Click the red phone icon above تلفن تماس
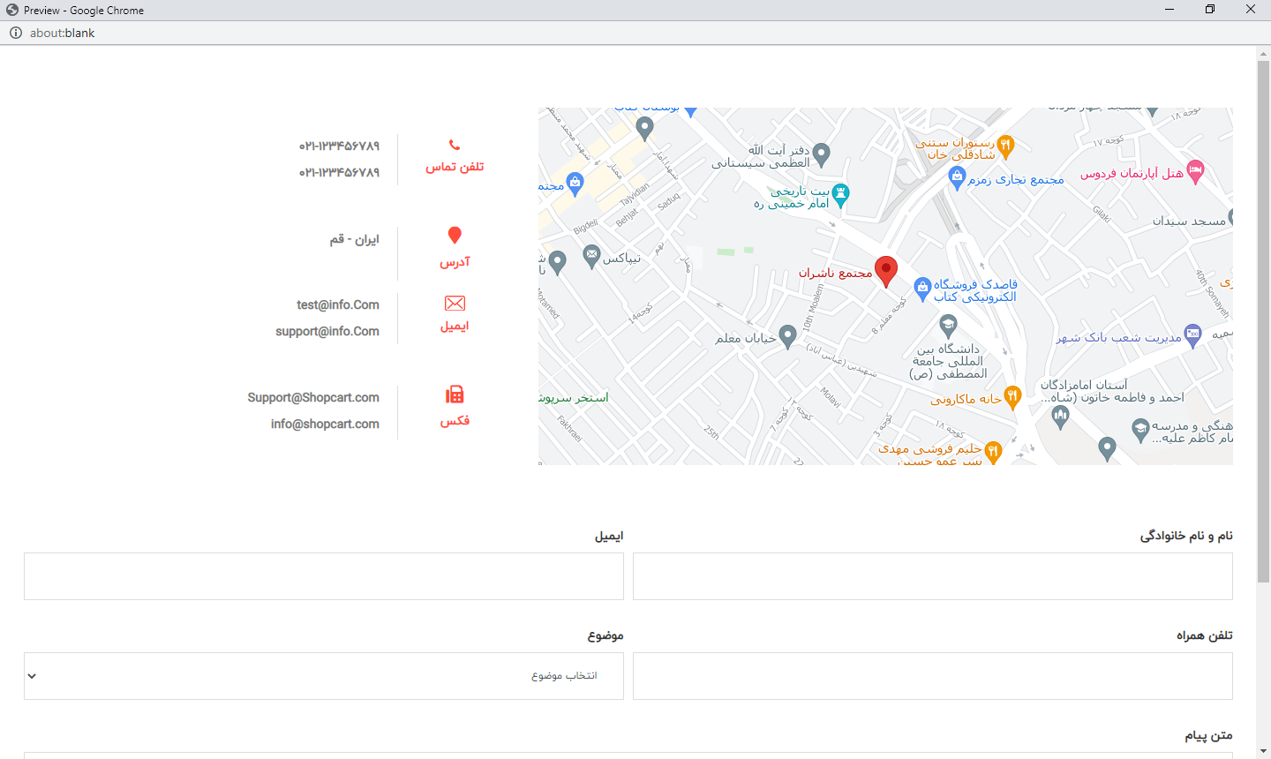1271x759 pixels. coord(455,145)
